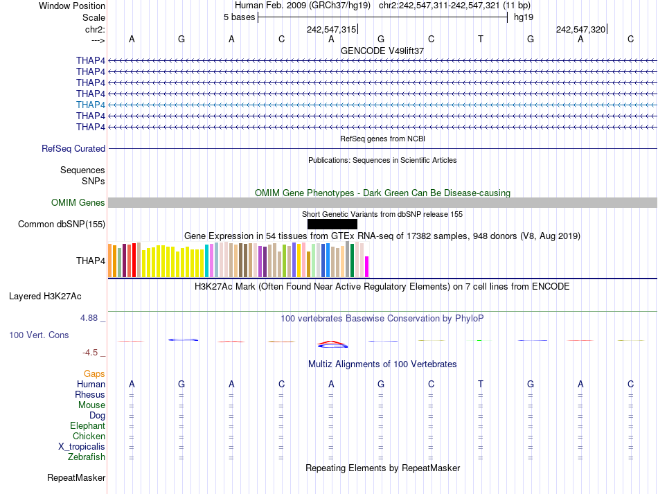Screen dimensions: 658x494
Task: Click the Elephant species label
Action: click(x=88, y=425)
